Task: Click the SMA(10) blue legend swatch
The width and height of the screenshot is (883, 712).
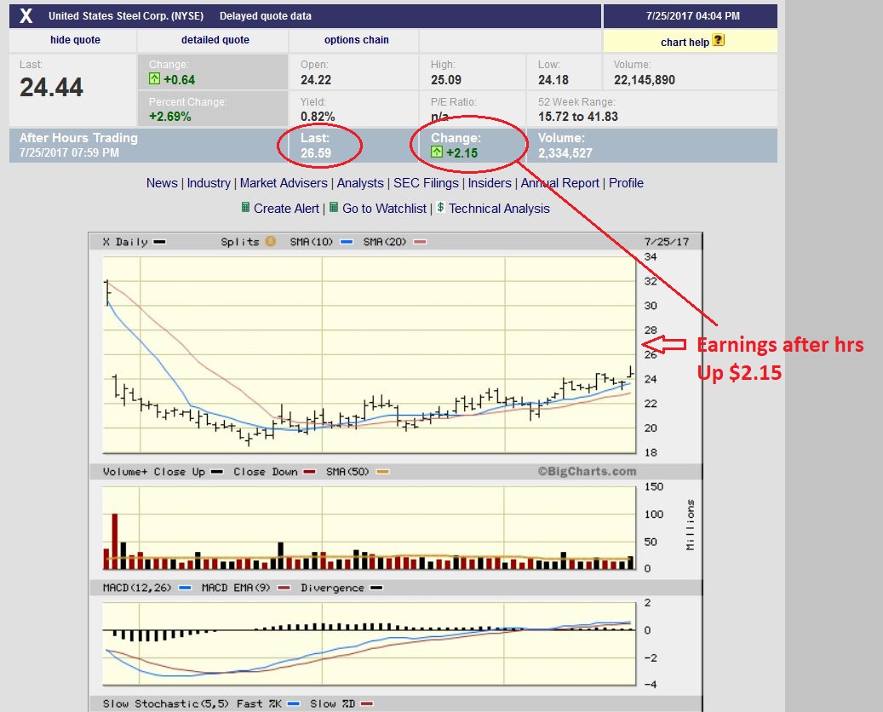Action: coord(347,242)
